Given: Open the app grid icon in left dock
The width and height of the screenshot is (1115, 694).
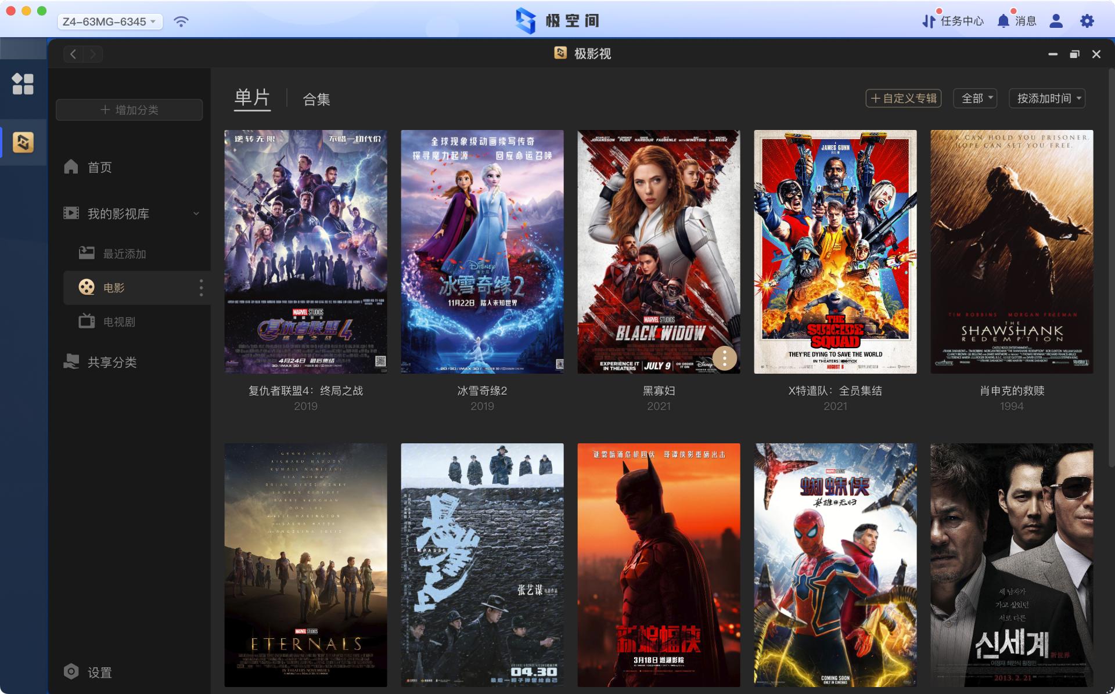Looking at the screenshot, I should pyautogui.click(x=23, y=84).
